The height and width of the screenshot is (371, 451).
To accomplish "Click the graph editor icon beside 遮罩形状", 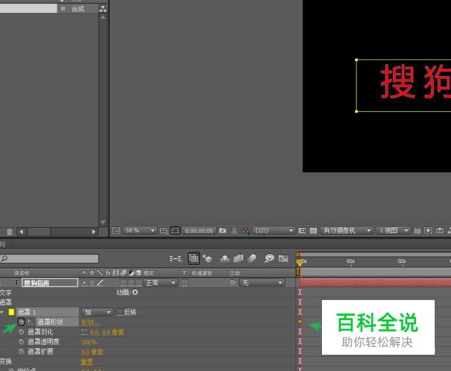I will (x=31, y=322).
